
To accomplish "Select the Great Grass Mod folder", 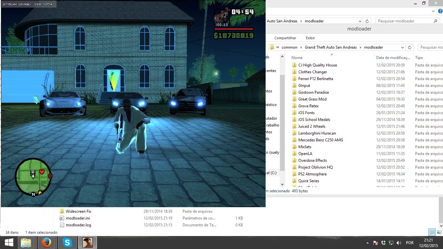I will pos(312,99).
